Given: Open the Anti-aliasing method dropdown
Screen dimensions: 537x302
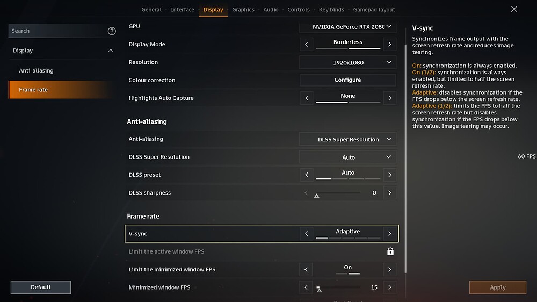Looking at the screenshot, I should 347,139.
